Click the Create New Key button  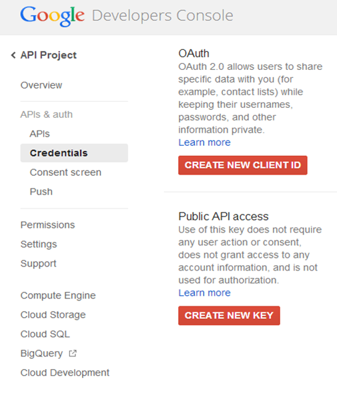(229, 316)
